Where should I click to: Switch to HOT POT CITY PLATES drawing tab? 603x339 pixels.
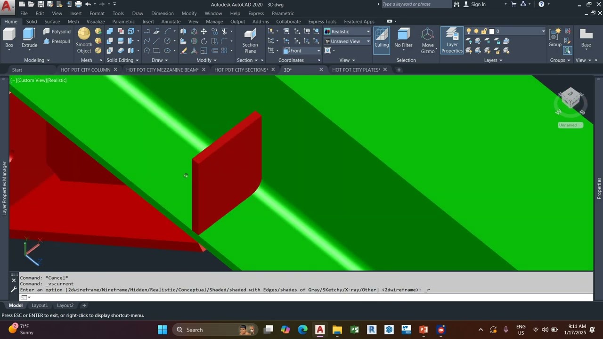(x=356, y=70)
